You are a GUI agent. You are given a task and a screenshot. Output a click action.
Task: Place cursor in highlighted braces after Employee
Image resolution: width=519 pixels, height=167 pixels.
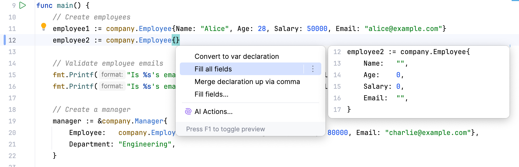[176, 40]
